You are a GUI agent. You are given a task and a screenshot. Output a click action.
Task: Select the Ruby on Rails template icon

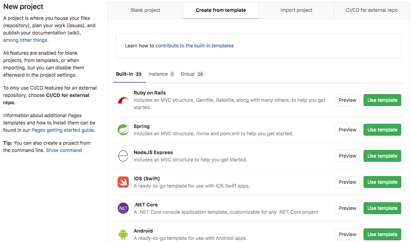(x=123, y=98)
